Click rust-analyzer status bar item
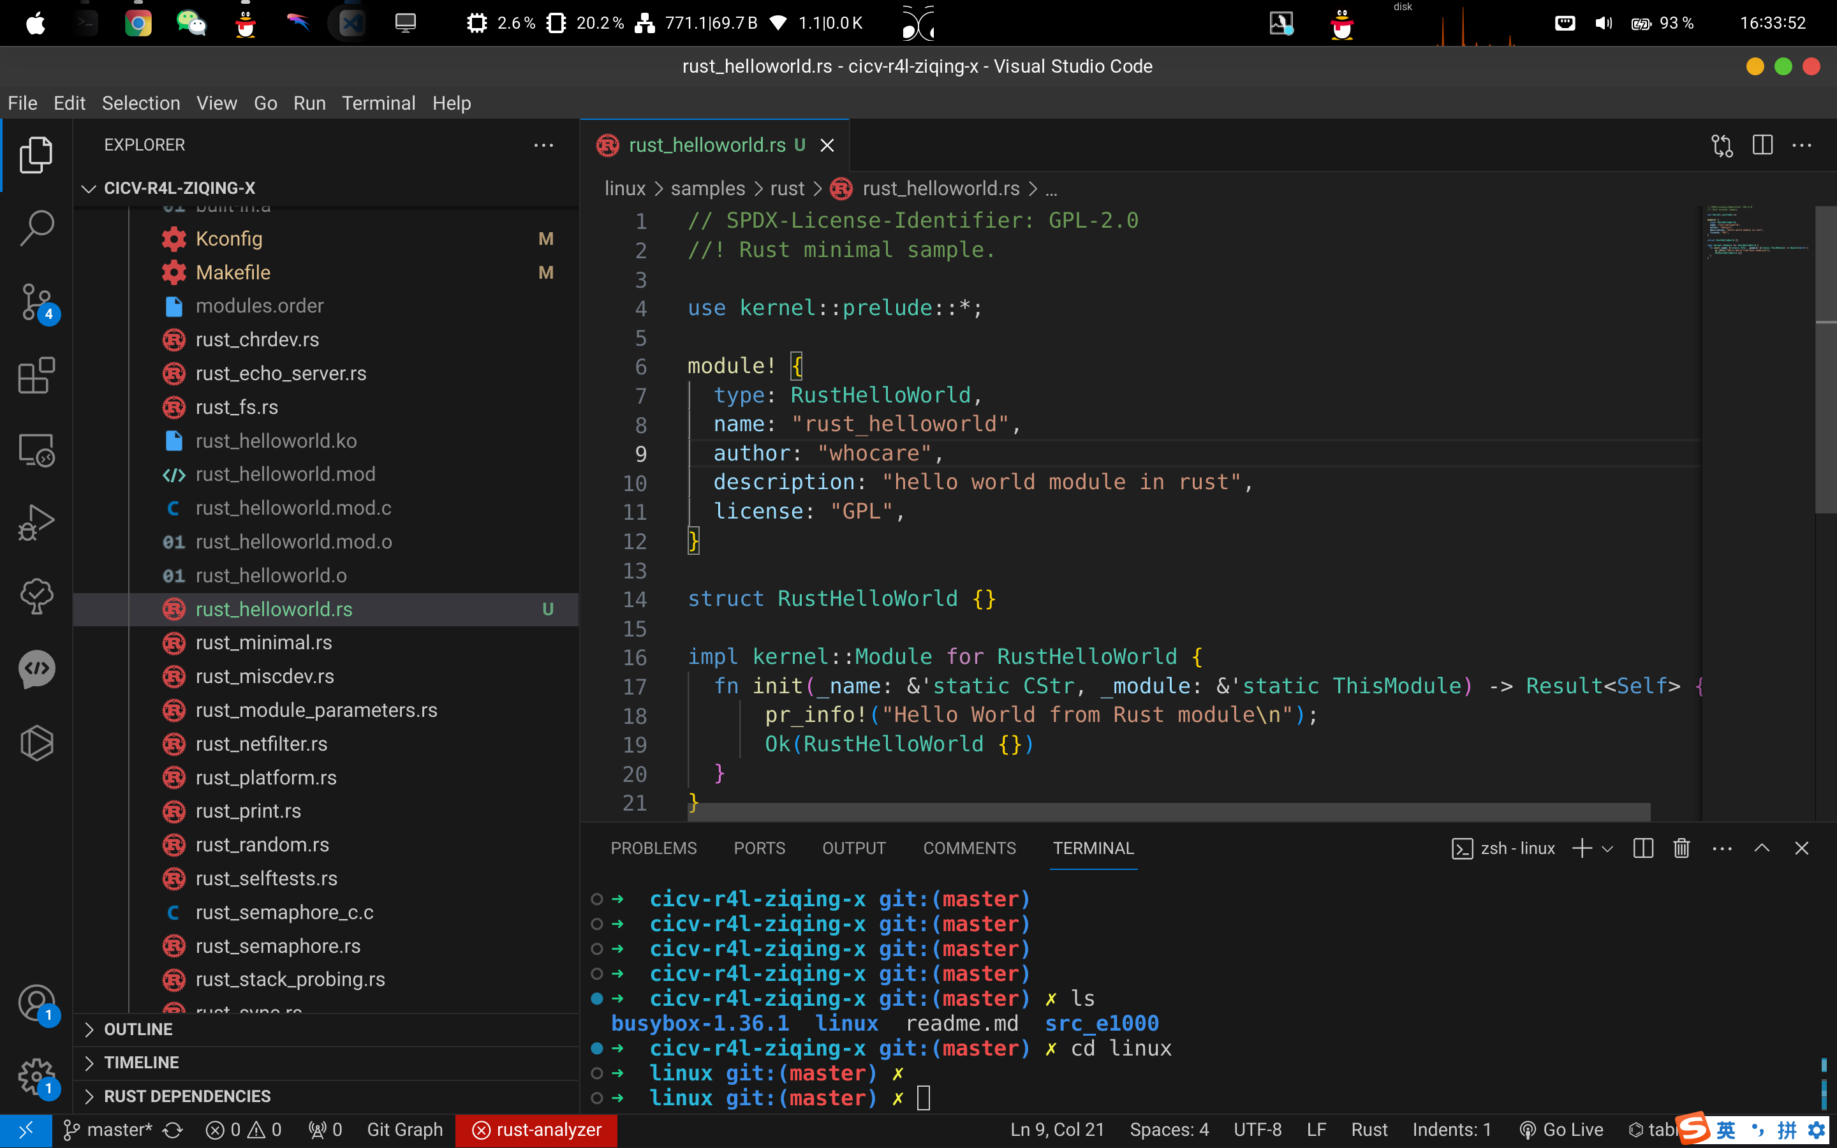The image size is (1837, 1148). 536,1130
